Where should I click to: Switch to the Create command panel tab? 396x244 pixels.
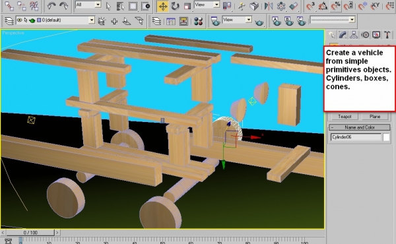(x=331, y=35)
